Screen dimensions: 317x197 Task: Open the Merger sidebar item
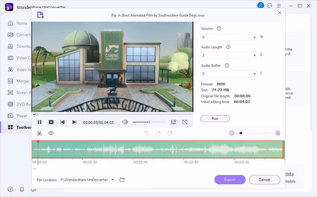19,81
